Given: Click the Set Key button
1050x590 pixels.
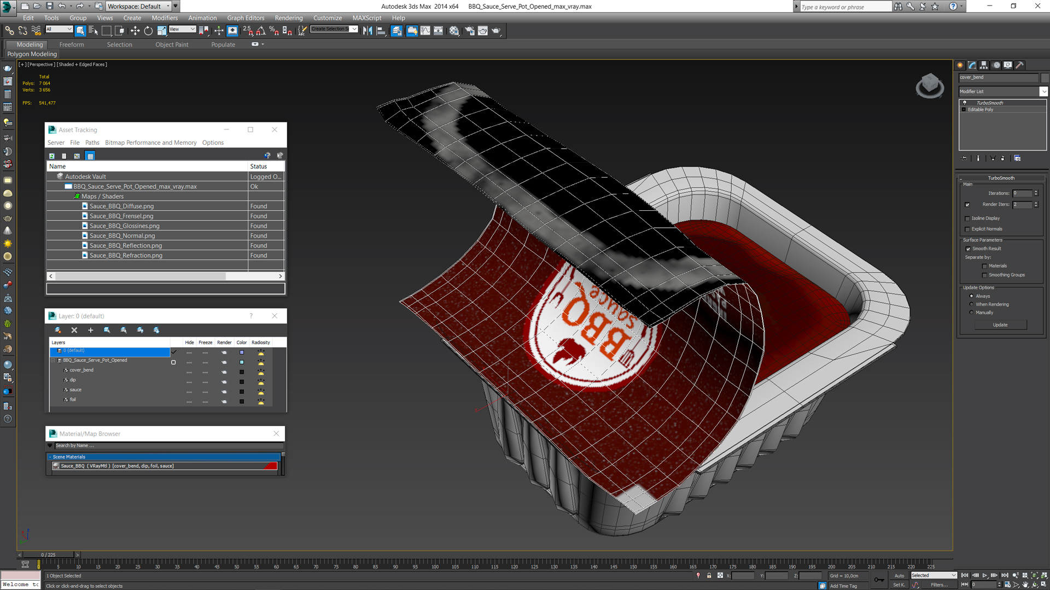Looking at the screenshot, I should 899,585.
